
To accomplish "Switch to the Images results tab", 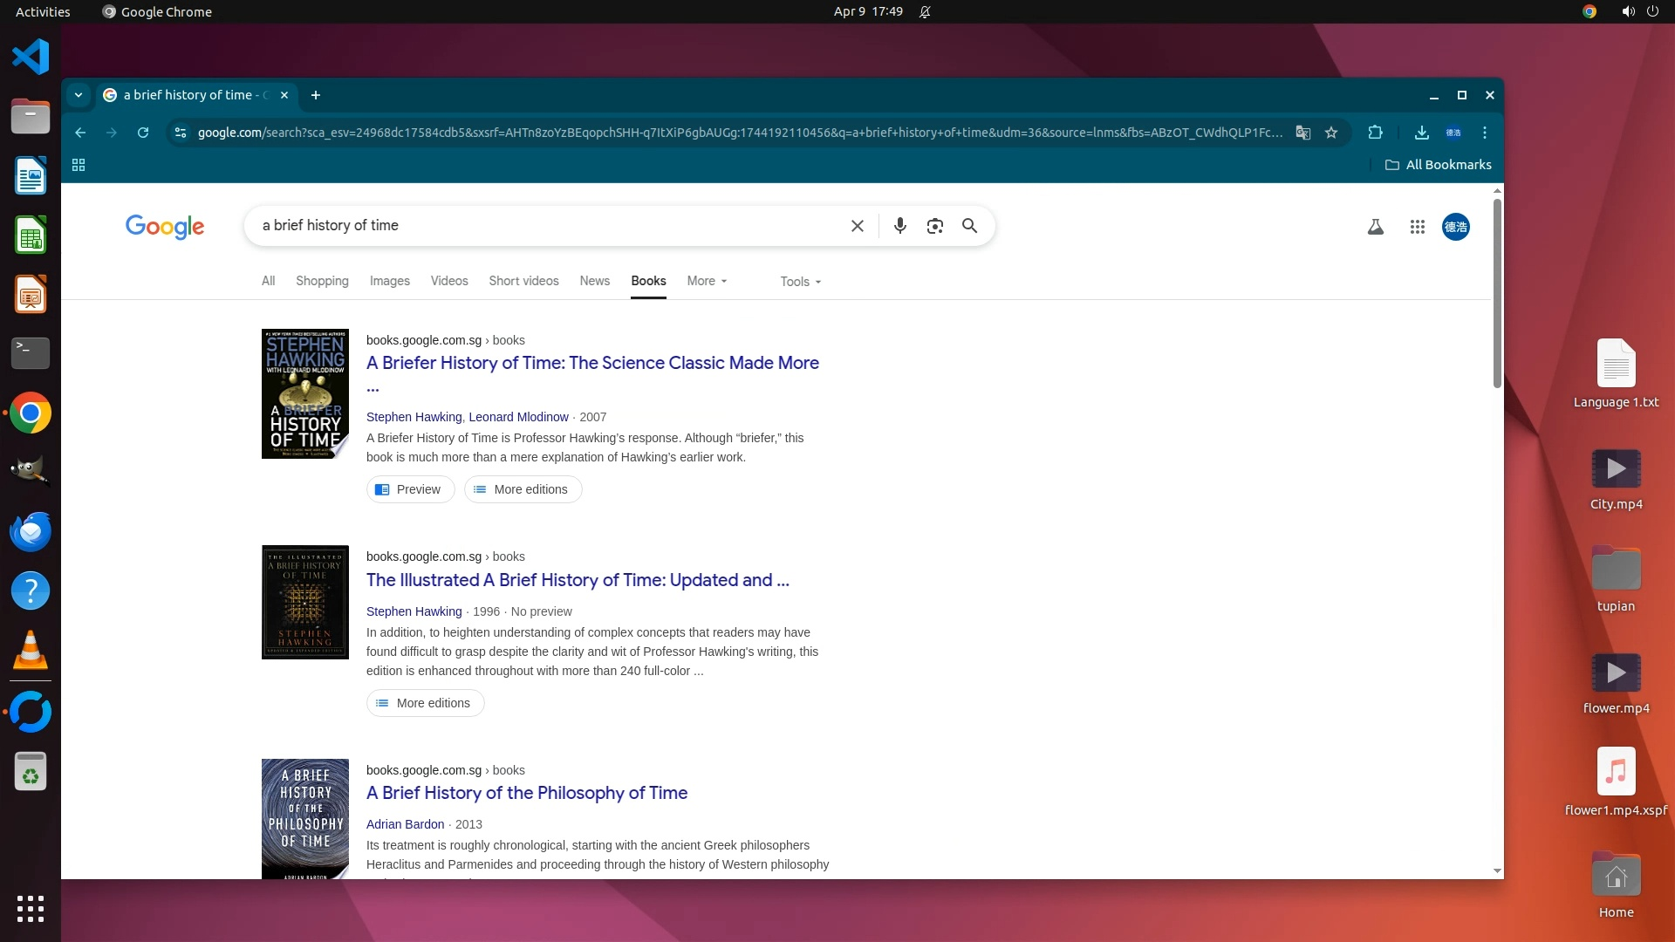I will coord(389,281).
